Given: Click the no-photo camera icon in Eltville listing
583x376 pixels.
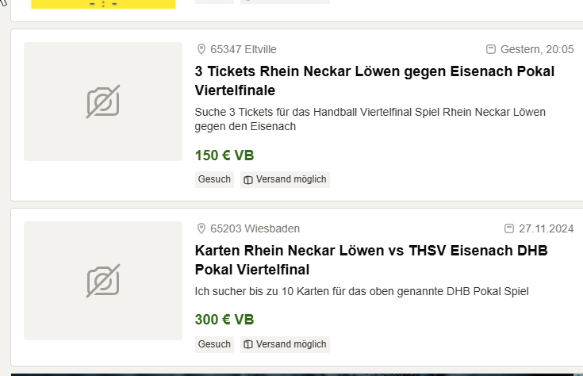Looking at the screenshot, I should (x=103, y=102).
